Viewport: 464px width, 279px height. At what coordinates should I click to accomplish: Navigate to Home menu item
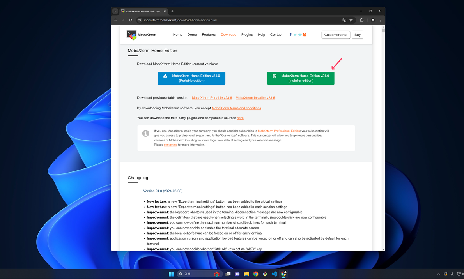coord(177,35)
